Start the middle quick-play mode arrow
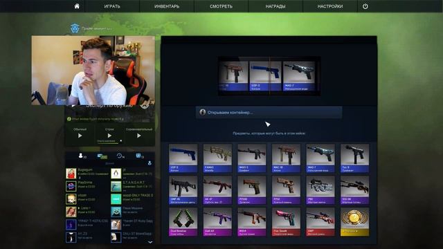443x249 pixels. click(109, 136)
